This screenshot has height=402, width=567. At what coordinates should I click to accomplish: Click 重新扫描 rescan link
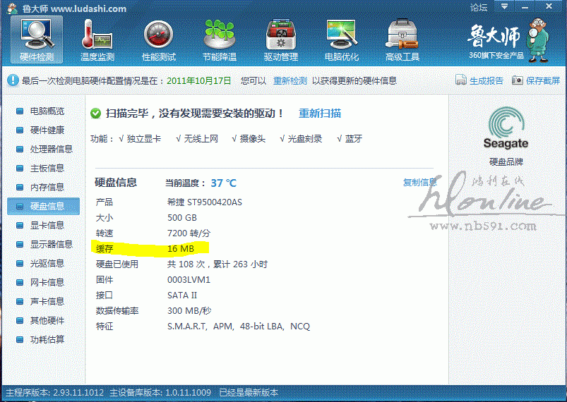pyautogui.click(x=320, y=114)
